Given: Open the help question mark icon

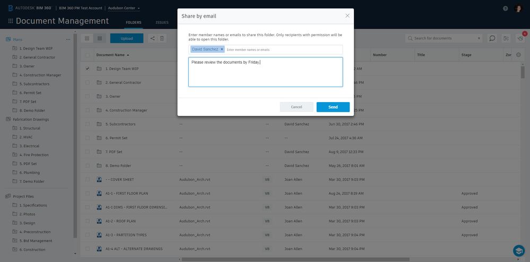Looking at the screenshot, I should click(x=505, y=9).
